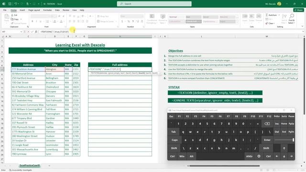Click the Format Painter brush
The image size is (306, 172).
(x=12, y=23)
